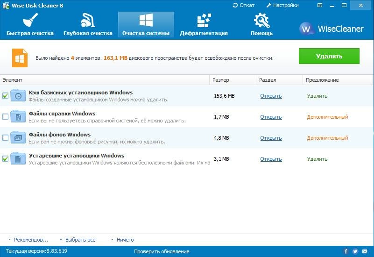Viewport: 374px width, 257px height.
Task: Switch to Глубокая очистка vacuum tab
Action: [x=88, y=24]
